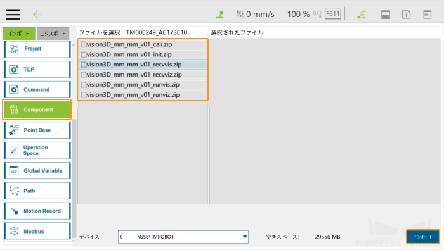Select the Global Variable category
The width and height of the screenshot is (444, 250).
[x=37, y=171]
